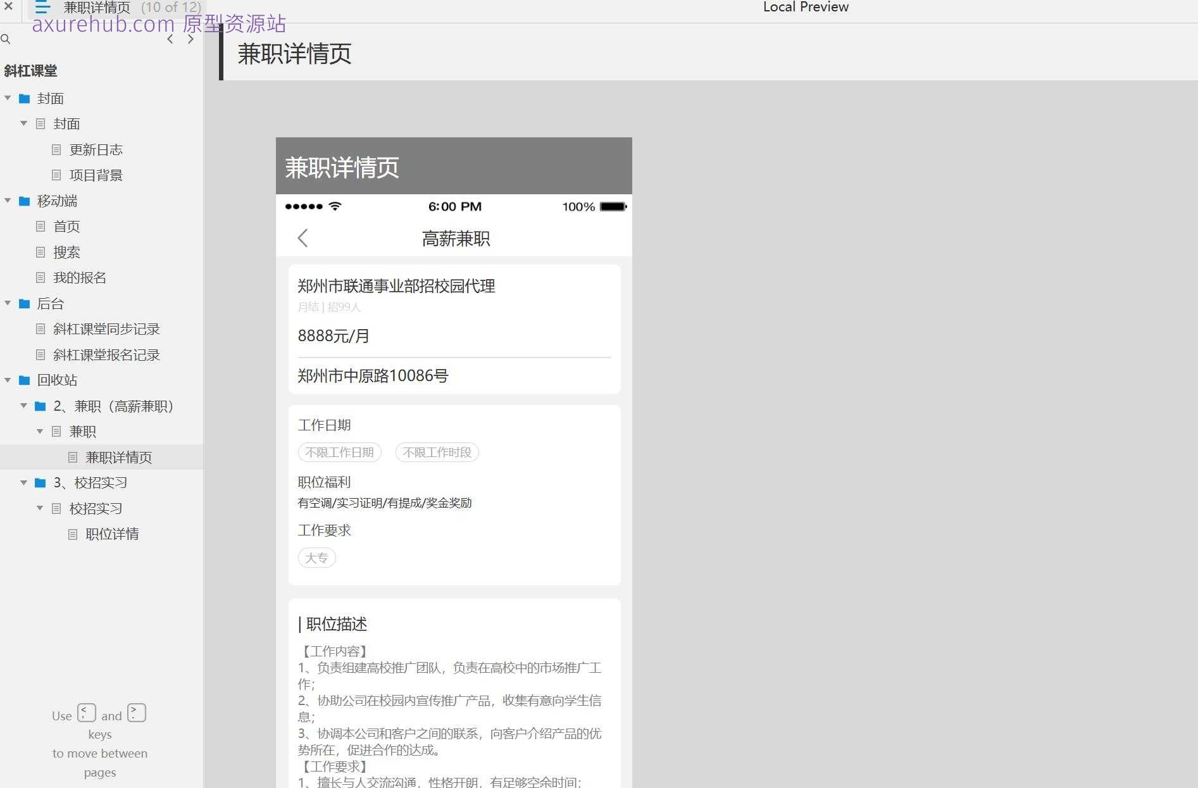Open the sidebar search
The width and height of the screenshot is (1198, 788).
(x=6, y=39)
